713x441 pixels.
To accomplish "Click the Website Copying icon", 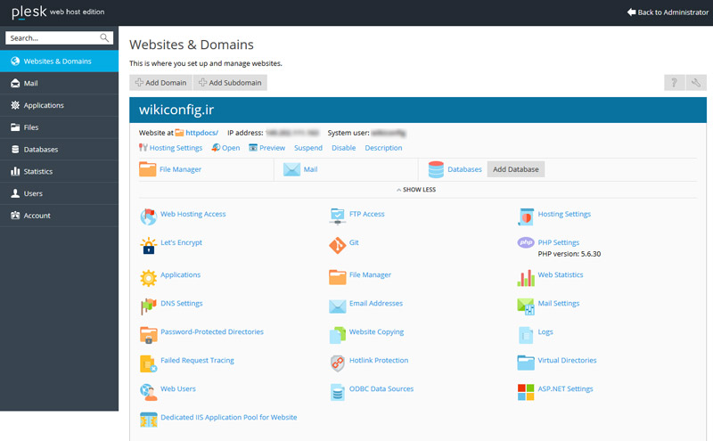I will coord(338,335).
